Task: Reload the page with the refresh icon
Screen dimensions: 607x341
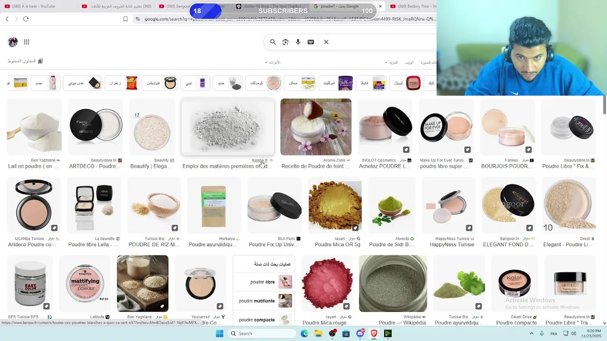Action: tap(26, 19)
